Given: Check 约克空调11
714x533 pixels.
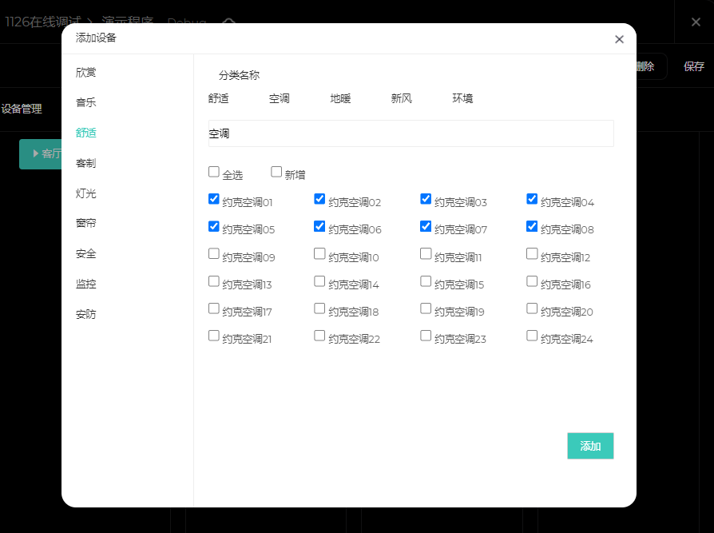Looking at the screenshot, I should click(x=426, y=254).
